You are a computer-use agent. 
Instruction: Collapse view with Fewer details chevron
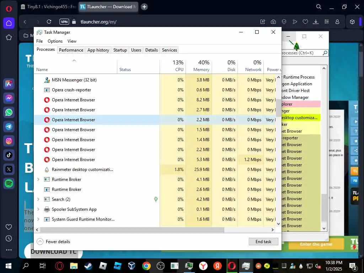(40, 242)
